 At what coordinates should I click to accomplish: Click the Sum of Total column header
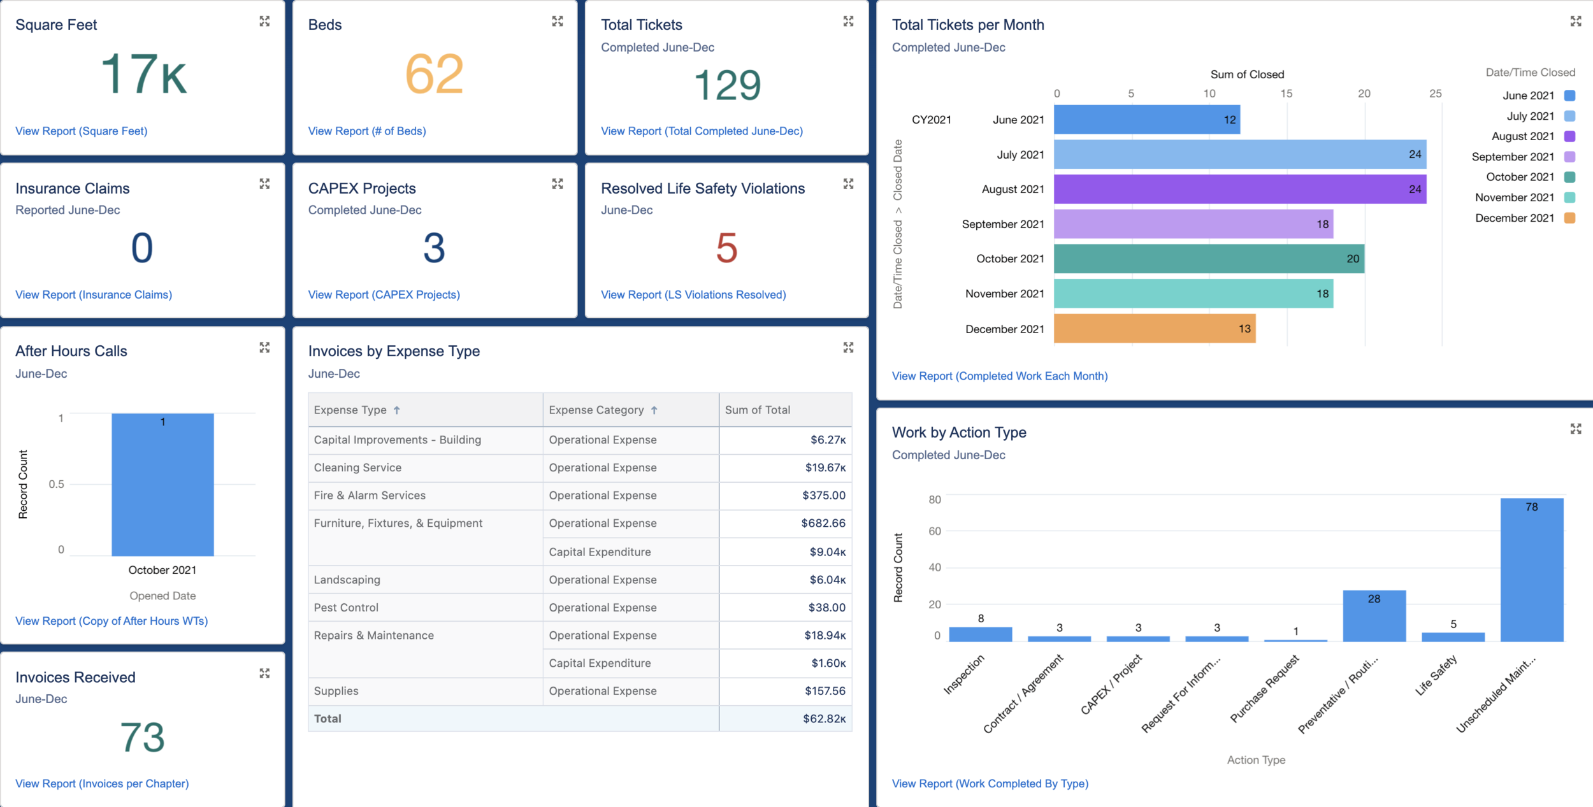point(757,410)
